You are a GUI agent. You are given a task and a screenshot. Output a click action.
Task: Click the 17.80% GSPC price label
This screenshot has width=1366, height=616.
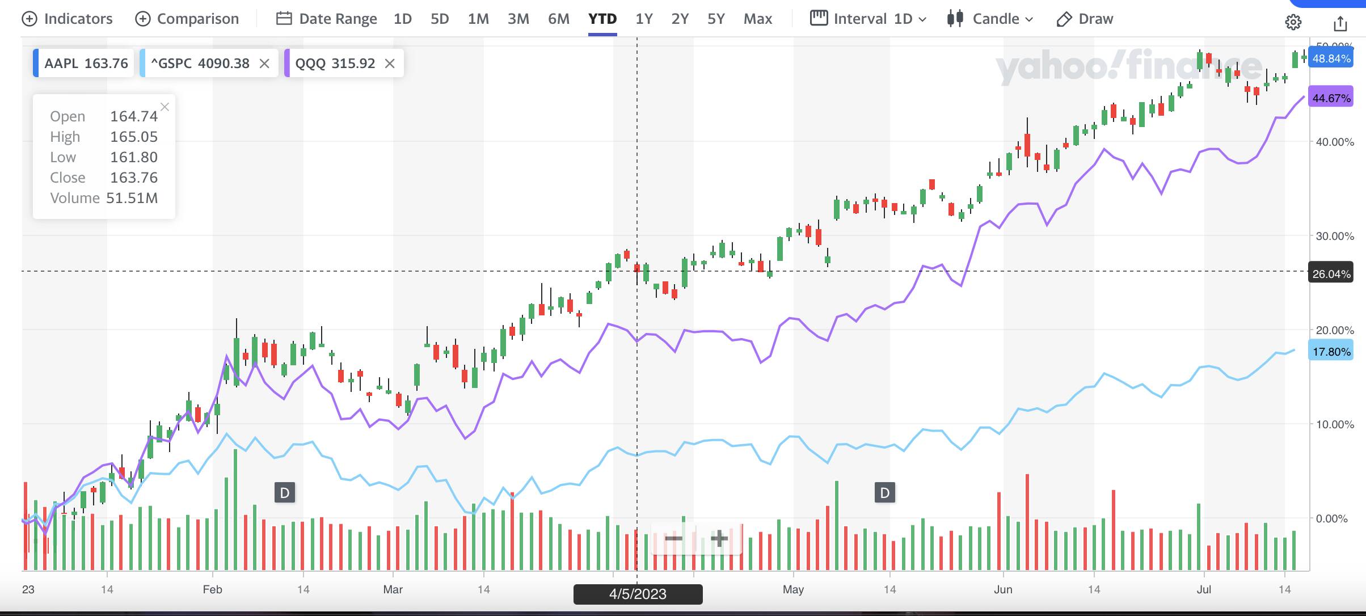pos(1331,352)
